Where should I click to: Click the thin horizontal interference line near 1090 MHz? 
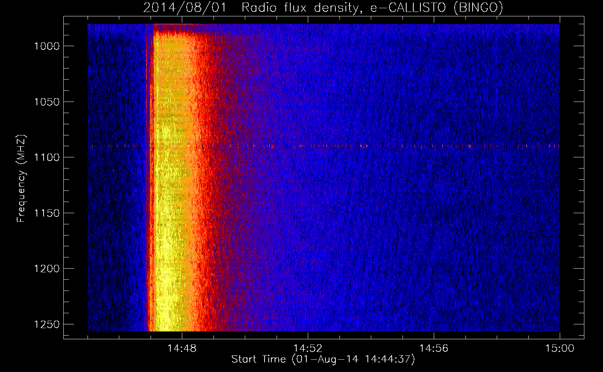pos(323,146)
